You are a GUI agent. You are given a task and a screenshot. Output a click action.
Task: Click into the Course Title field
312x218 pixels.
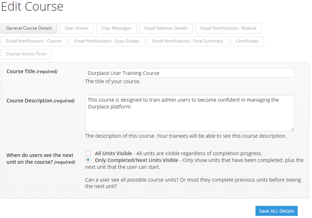pyautogui.click(x=190, y=73)
